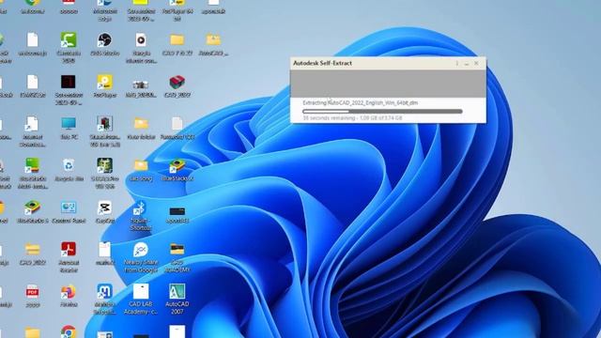Select the zipped AutoCAD folder icon
601x338 pixels.
tap(213, 39)
